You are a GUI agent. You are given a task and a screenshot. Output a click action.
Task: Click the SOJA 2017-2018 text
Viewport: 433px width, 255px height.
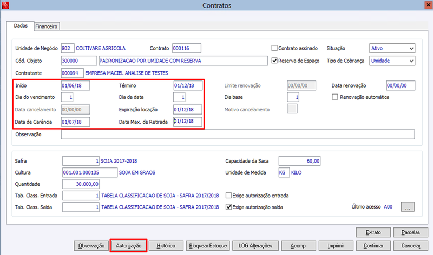(x=119, y=161)
